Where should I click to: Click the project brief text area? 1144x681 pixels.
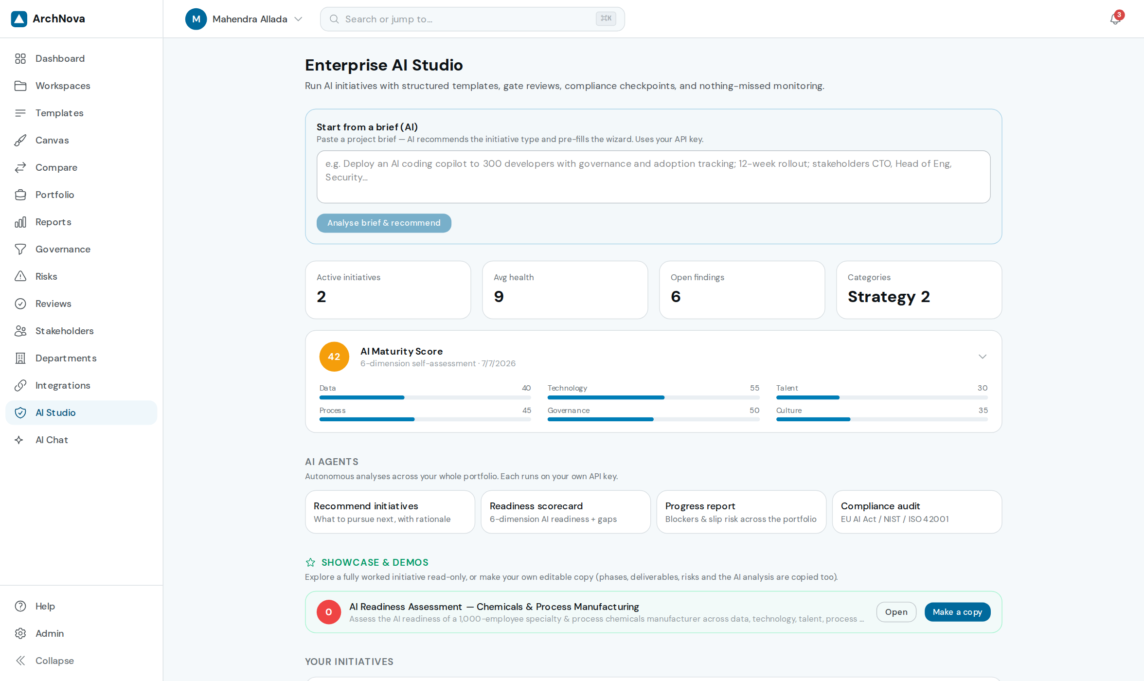click(x=653, y=177)
